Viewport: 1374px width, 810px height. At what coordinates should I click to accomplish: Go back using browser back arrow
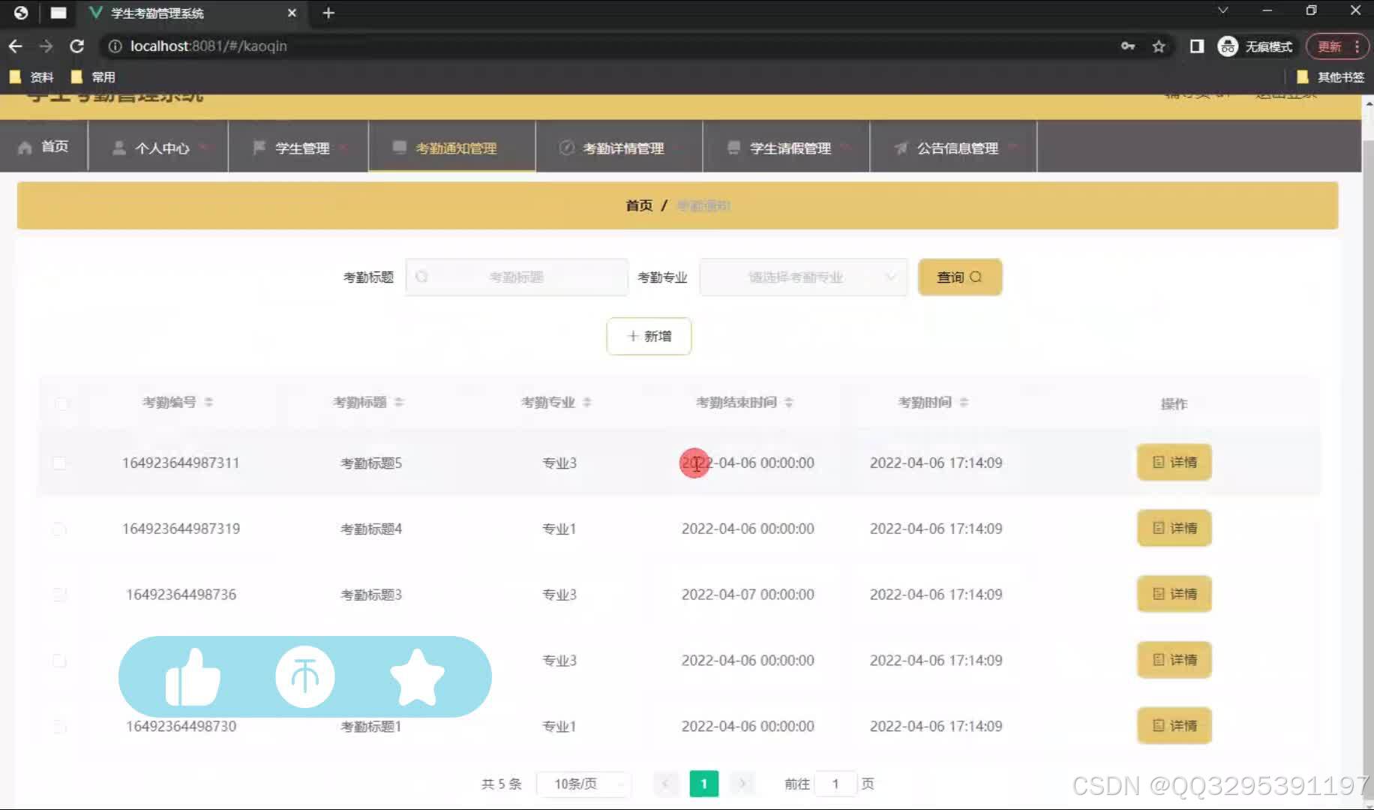click(16, 46)
